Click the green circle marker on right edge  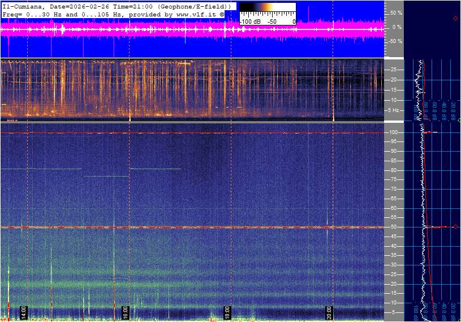coord(459,121)
